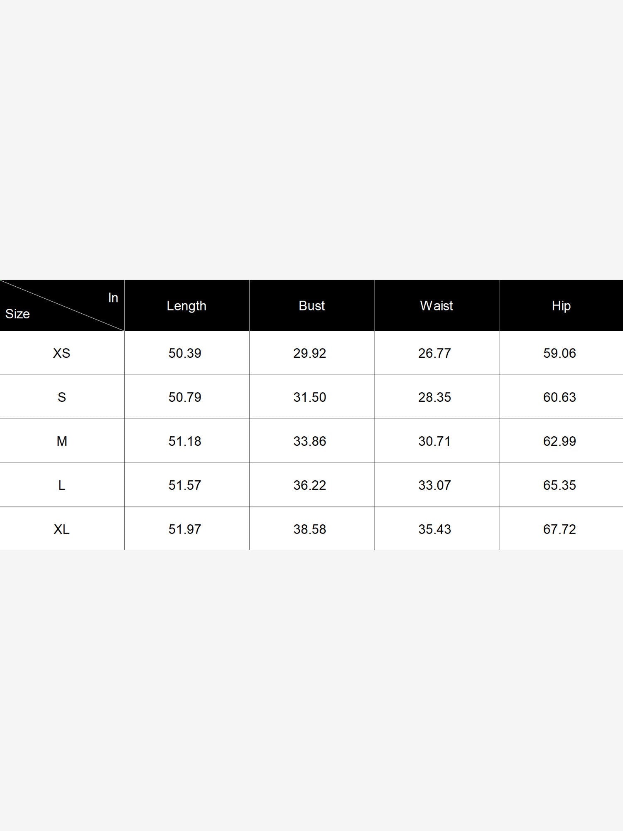The height and width of the screenshot is (831, 623).
Task: Click the S bust value 31.50
Action: coord(310,397)
